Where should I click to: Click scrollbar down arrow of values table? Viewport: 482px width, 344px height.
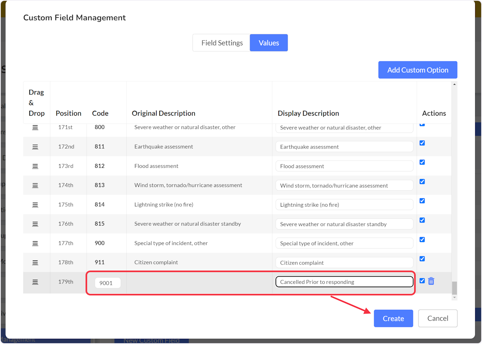click(x=454, y=297)
